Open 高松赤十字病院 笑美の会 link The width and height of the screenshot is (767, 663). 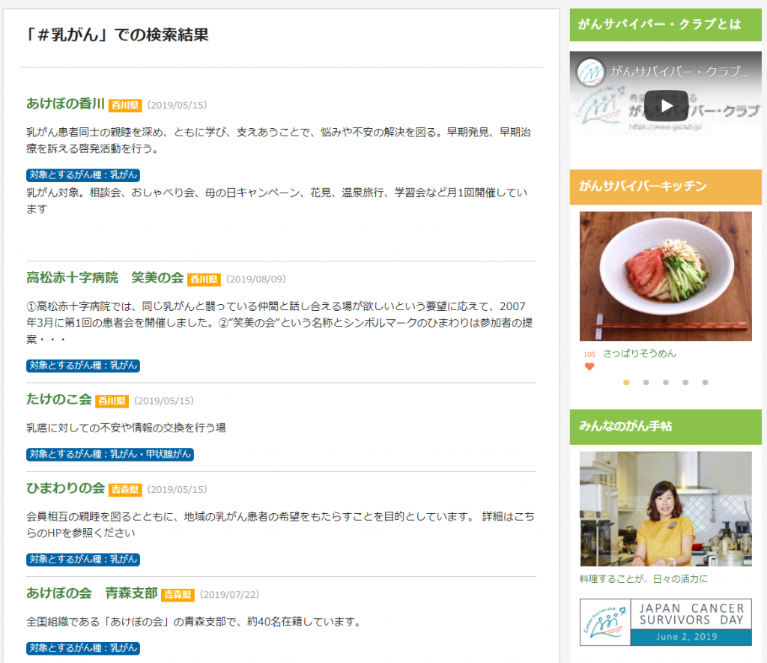[x=105, y=278]
